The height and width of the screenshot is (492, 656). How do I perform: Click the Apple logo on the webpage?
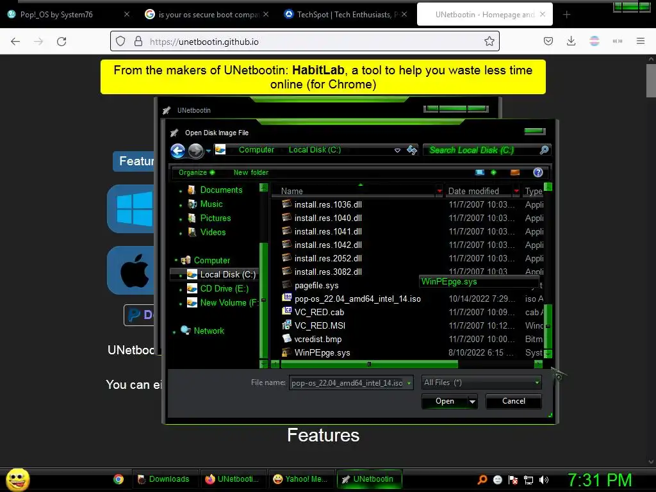(135, 270)
